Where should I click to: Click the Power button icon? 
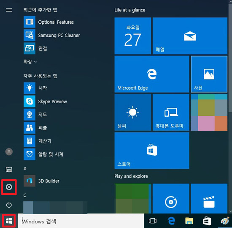[9, 205]
